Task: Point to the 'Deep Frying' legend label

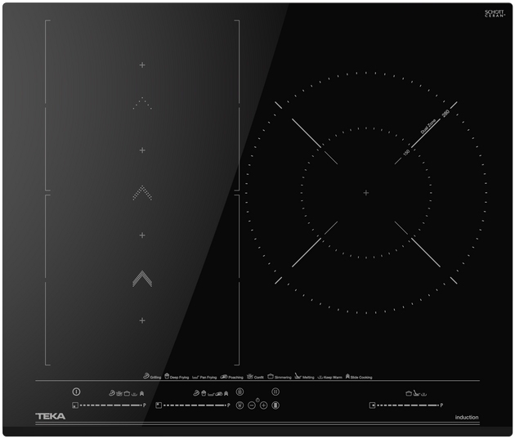Action: point(179,377)
